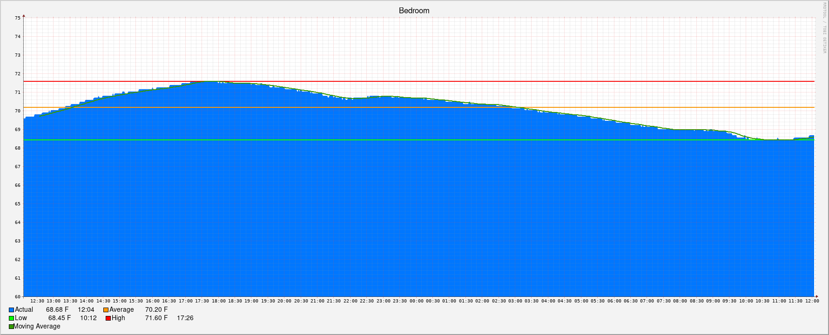Click the green Low legend swatch
The height and width of the screenshot is (335, 829).
pyautogui.click(x=12, y=318)
